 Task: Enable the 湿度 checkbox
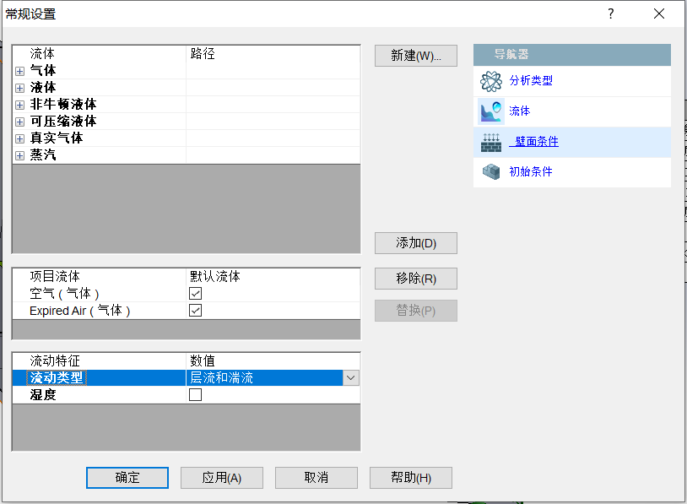pos(195,393)
